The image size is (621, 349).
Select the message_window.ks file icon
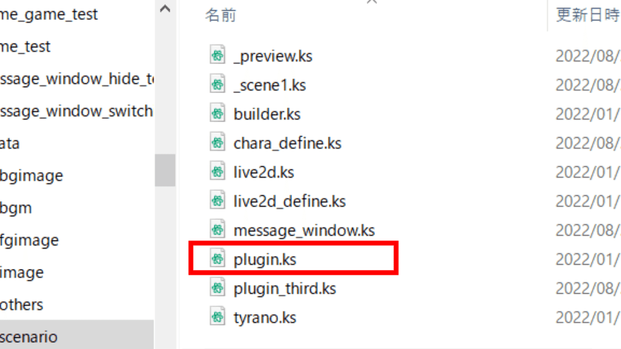coord(217,230)
